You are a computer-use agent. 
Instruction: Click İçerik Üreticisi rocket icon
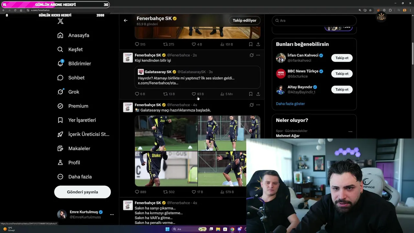click(x=60, y=134)
